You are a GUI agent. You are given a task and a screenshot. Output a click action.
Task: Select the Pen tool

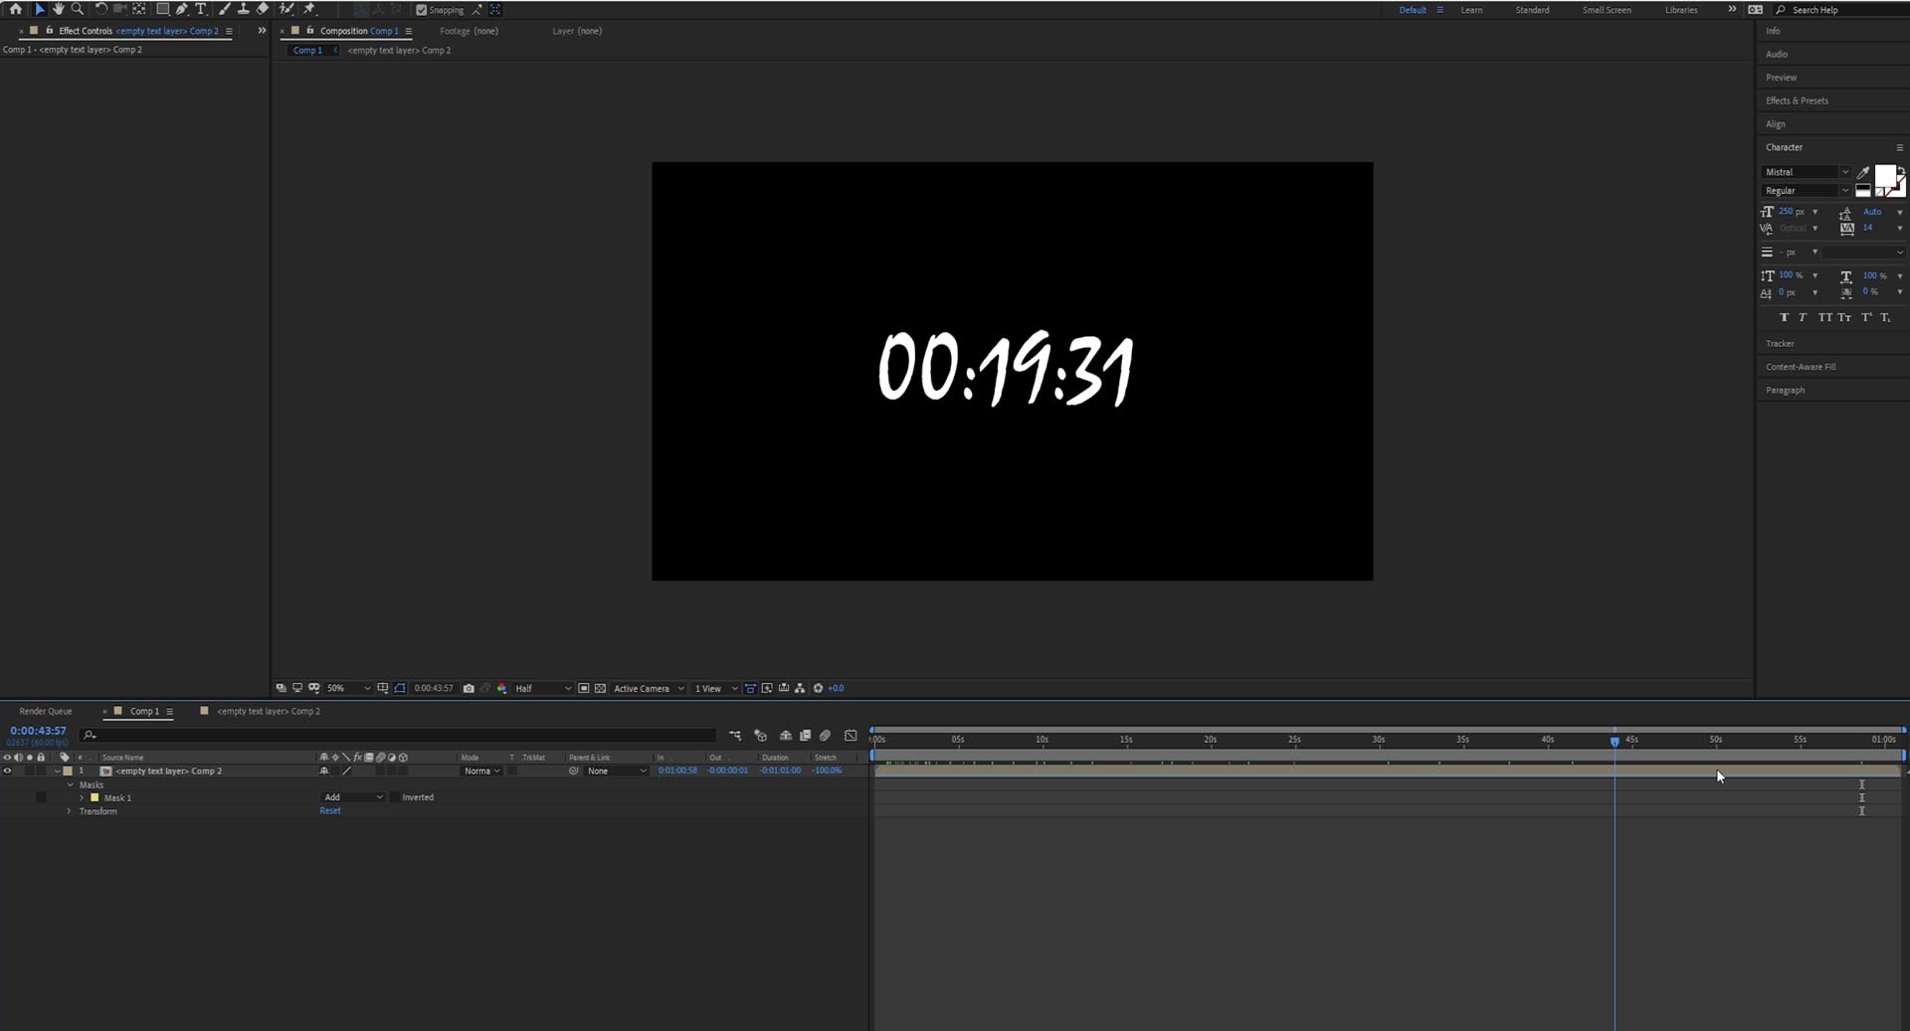[x=181, y=9]
